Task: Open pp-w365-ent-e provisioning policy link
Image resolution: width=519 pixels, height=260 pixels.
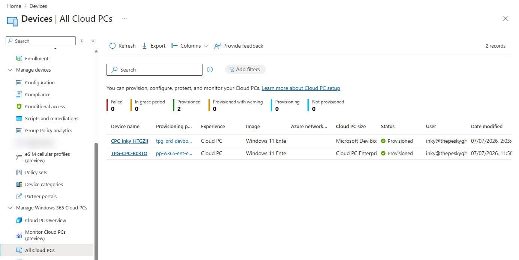Action: coord(174,153)
